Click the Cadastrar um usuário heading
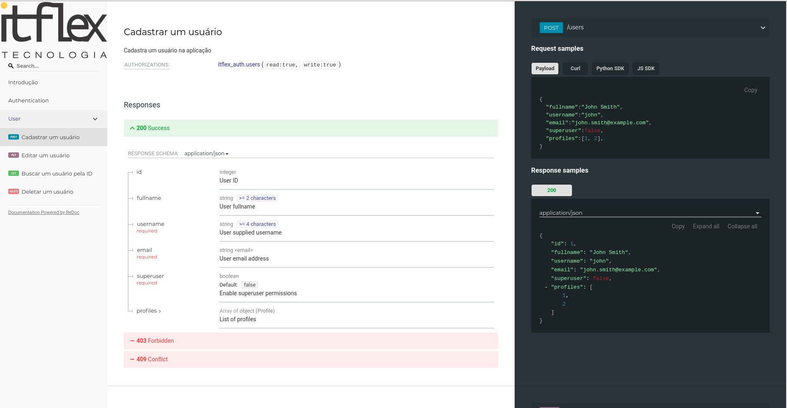The image size is (787, 408). click(x=173, y=32)
